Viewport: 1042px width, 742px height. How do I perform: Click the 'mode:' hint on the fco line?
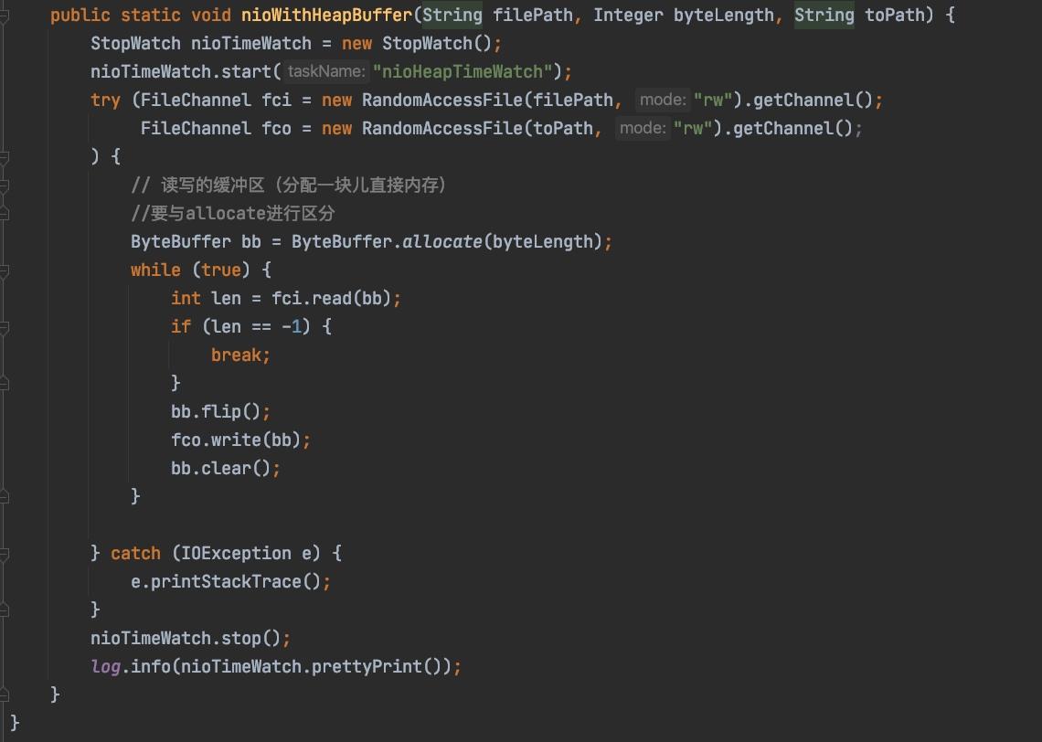643,128
